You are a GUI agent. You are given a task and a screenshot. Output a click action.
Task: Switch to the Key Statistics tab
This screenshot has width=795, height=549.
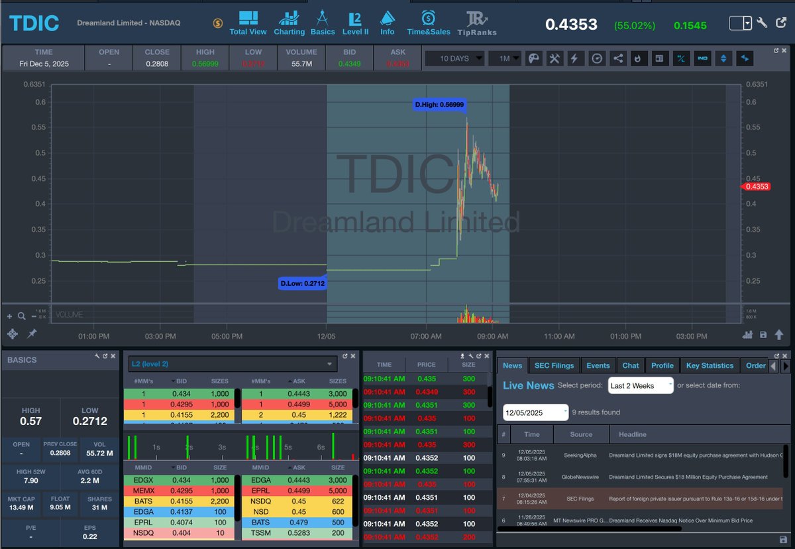tap(710, 365)
